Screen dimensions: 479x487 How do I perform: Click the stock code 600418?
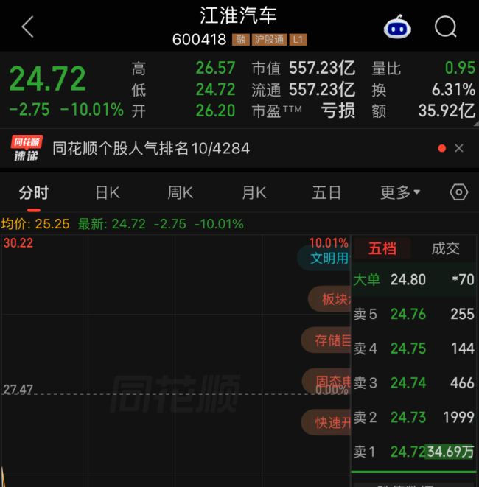(200, 40)
